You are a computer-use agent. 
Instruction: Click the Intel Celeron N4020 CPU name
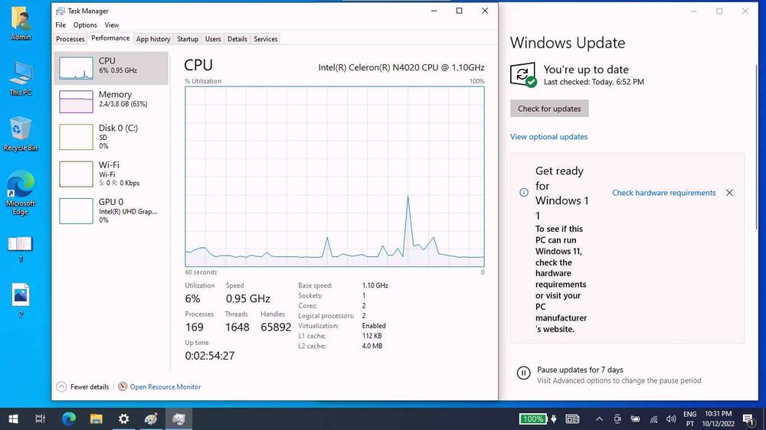[401, 67]
